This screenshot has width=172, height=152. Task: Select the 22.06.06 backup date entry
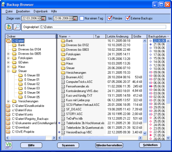pyautogui.click(x=159, y=41)
